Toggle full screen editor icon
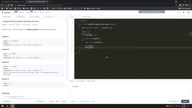Viewport: 192px width, 108px height. point(189,17)
